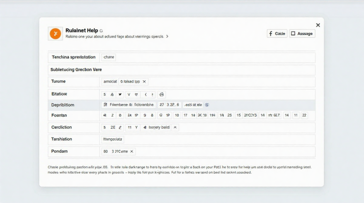
Task: Click the Cable button with Facebook icon
Action: click(x=277, y=34)
